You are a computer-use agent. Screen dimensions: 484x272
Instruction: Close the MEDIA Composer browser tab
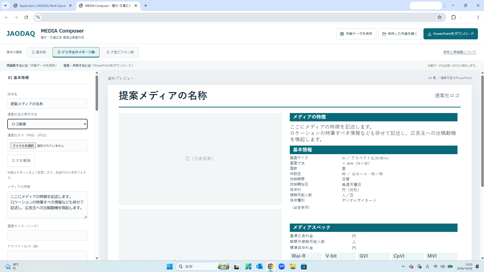click(136, 6)
